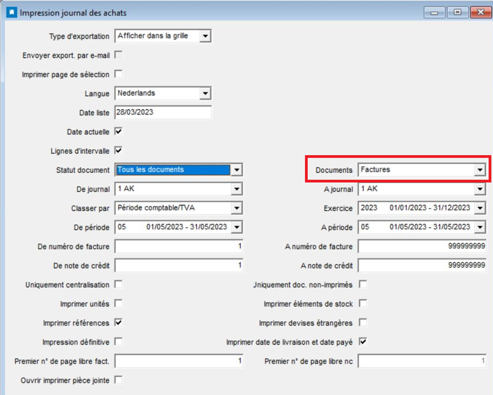The width and height of the screenshot is (493, 395).
Task: Enable Envoyer export. par e-mail checkbox
Action: coord(118,55)
